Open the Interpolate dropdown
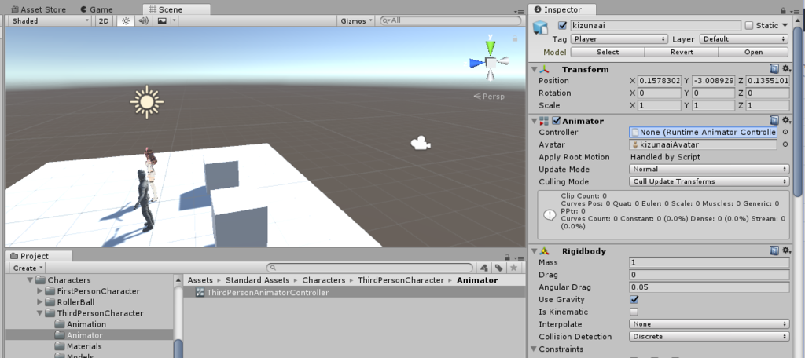 click(709, 324)
